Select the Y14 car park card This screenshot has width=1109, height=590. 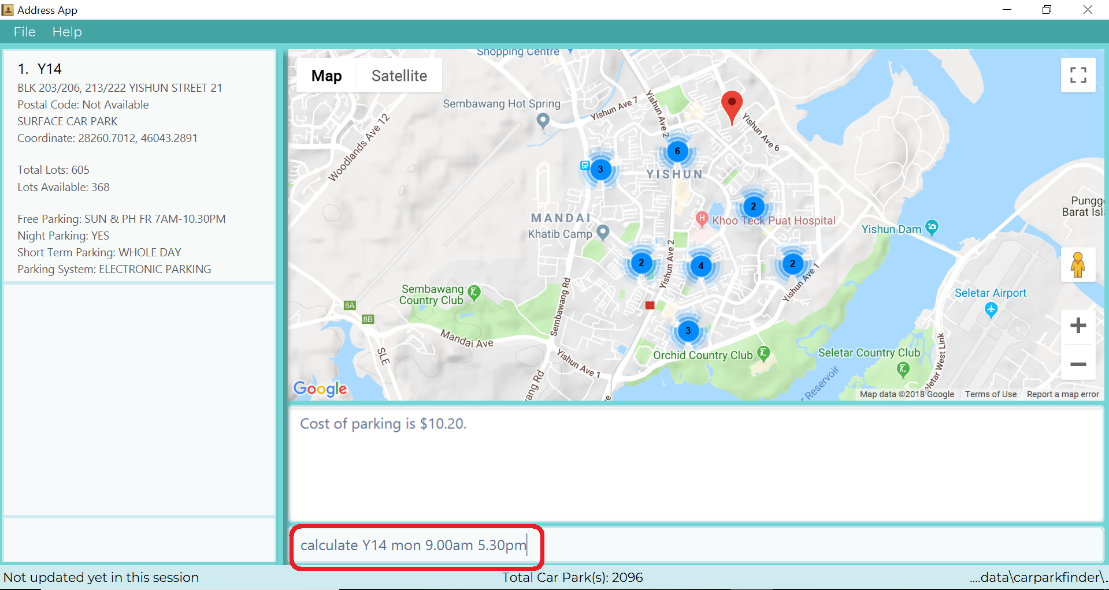[139, 167]
